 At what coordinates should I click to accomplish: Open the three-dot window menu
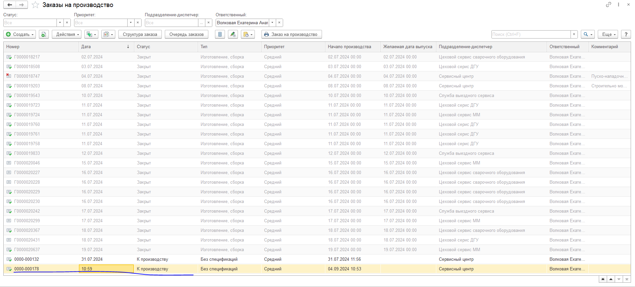pos(618,5)
